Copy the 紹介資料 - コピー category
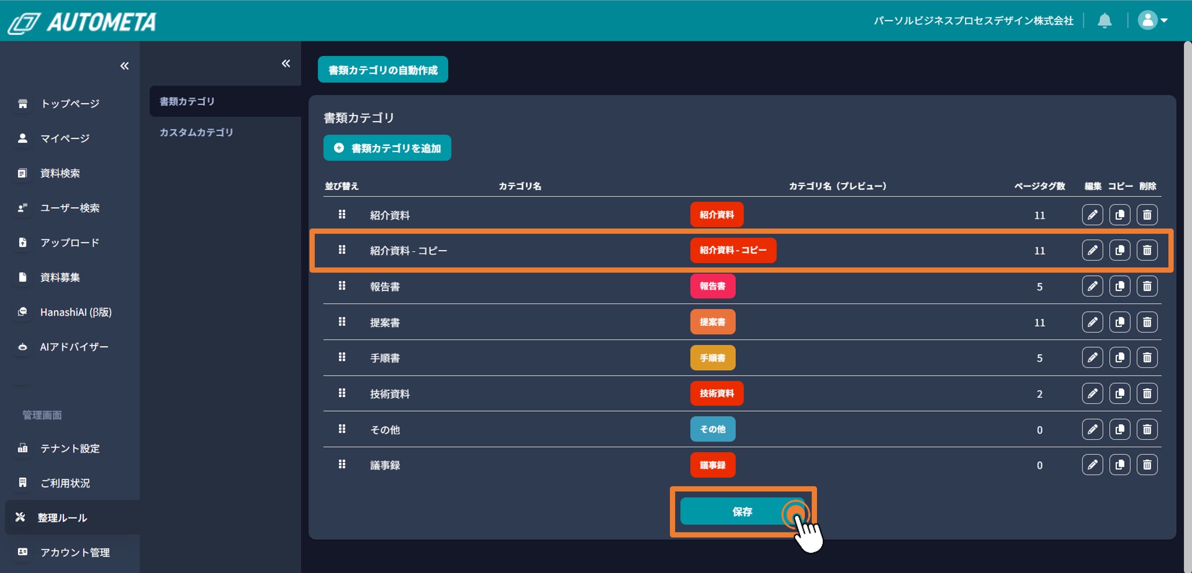The width and height of the screenshot is (1192, 573). [x=1119, y=250]
